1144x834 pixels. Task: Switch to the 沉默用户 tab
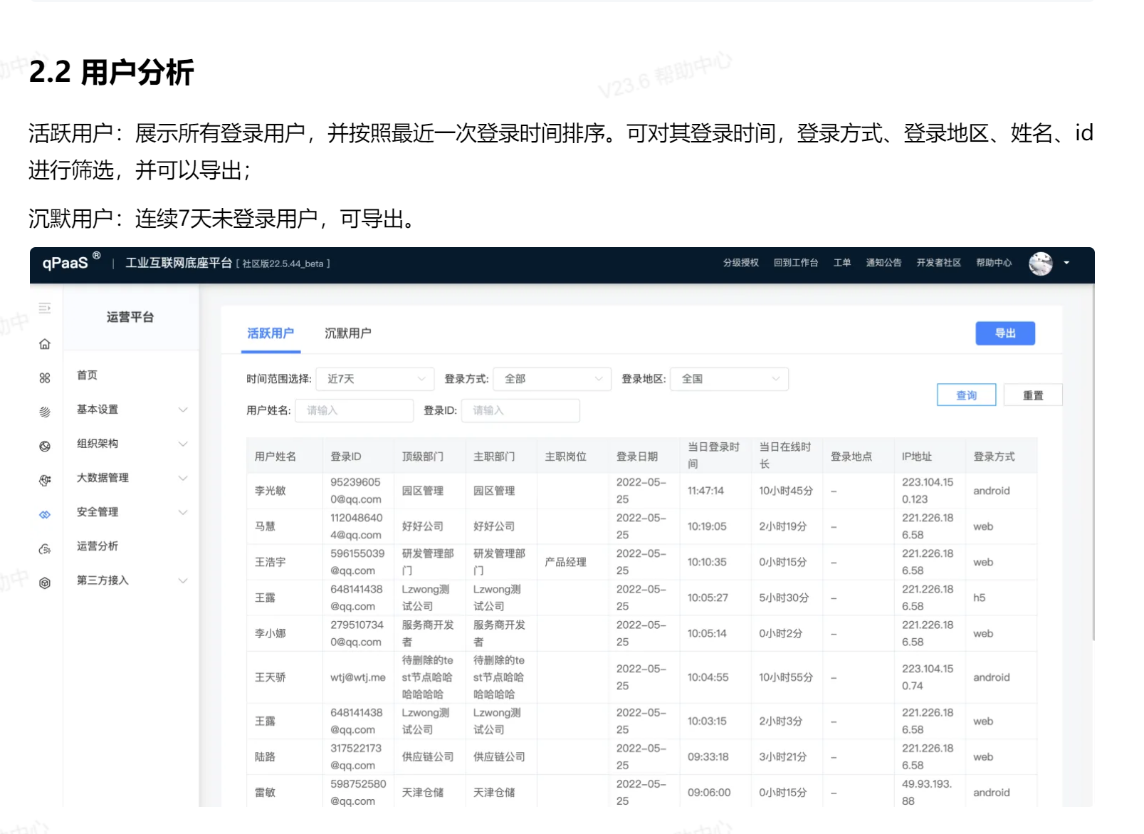tap(347, 333)
